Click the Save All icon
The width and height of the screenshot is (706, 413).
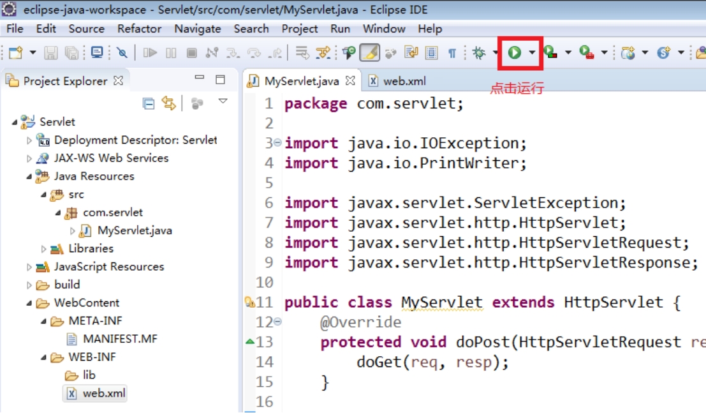[x=71, y=53]
